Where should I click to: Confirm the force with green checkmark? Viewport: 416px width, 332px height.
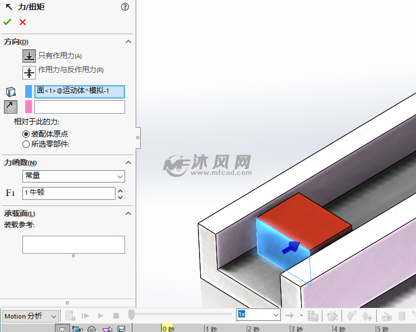click(x=7, y=22)
